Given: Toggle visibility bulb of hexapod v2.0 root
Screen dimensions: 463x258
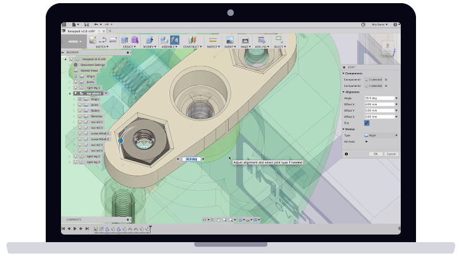Looking at the screenshot, I should (x=71, y=59).
